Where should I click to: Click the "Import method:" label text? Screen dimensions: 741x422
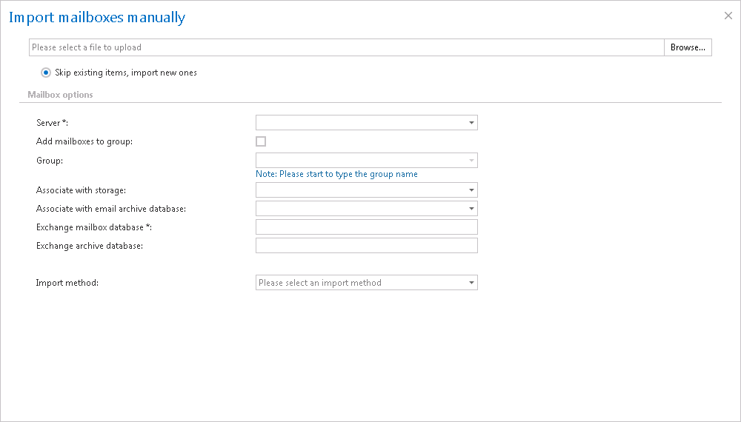[x=67, y=283]
